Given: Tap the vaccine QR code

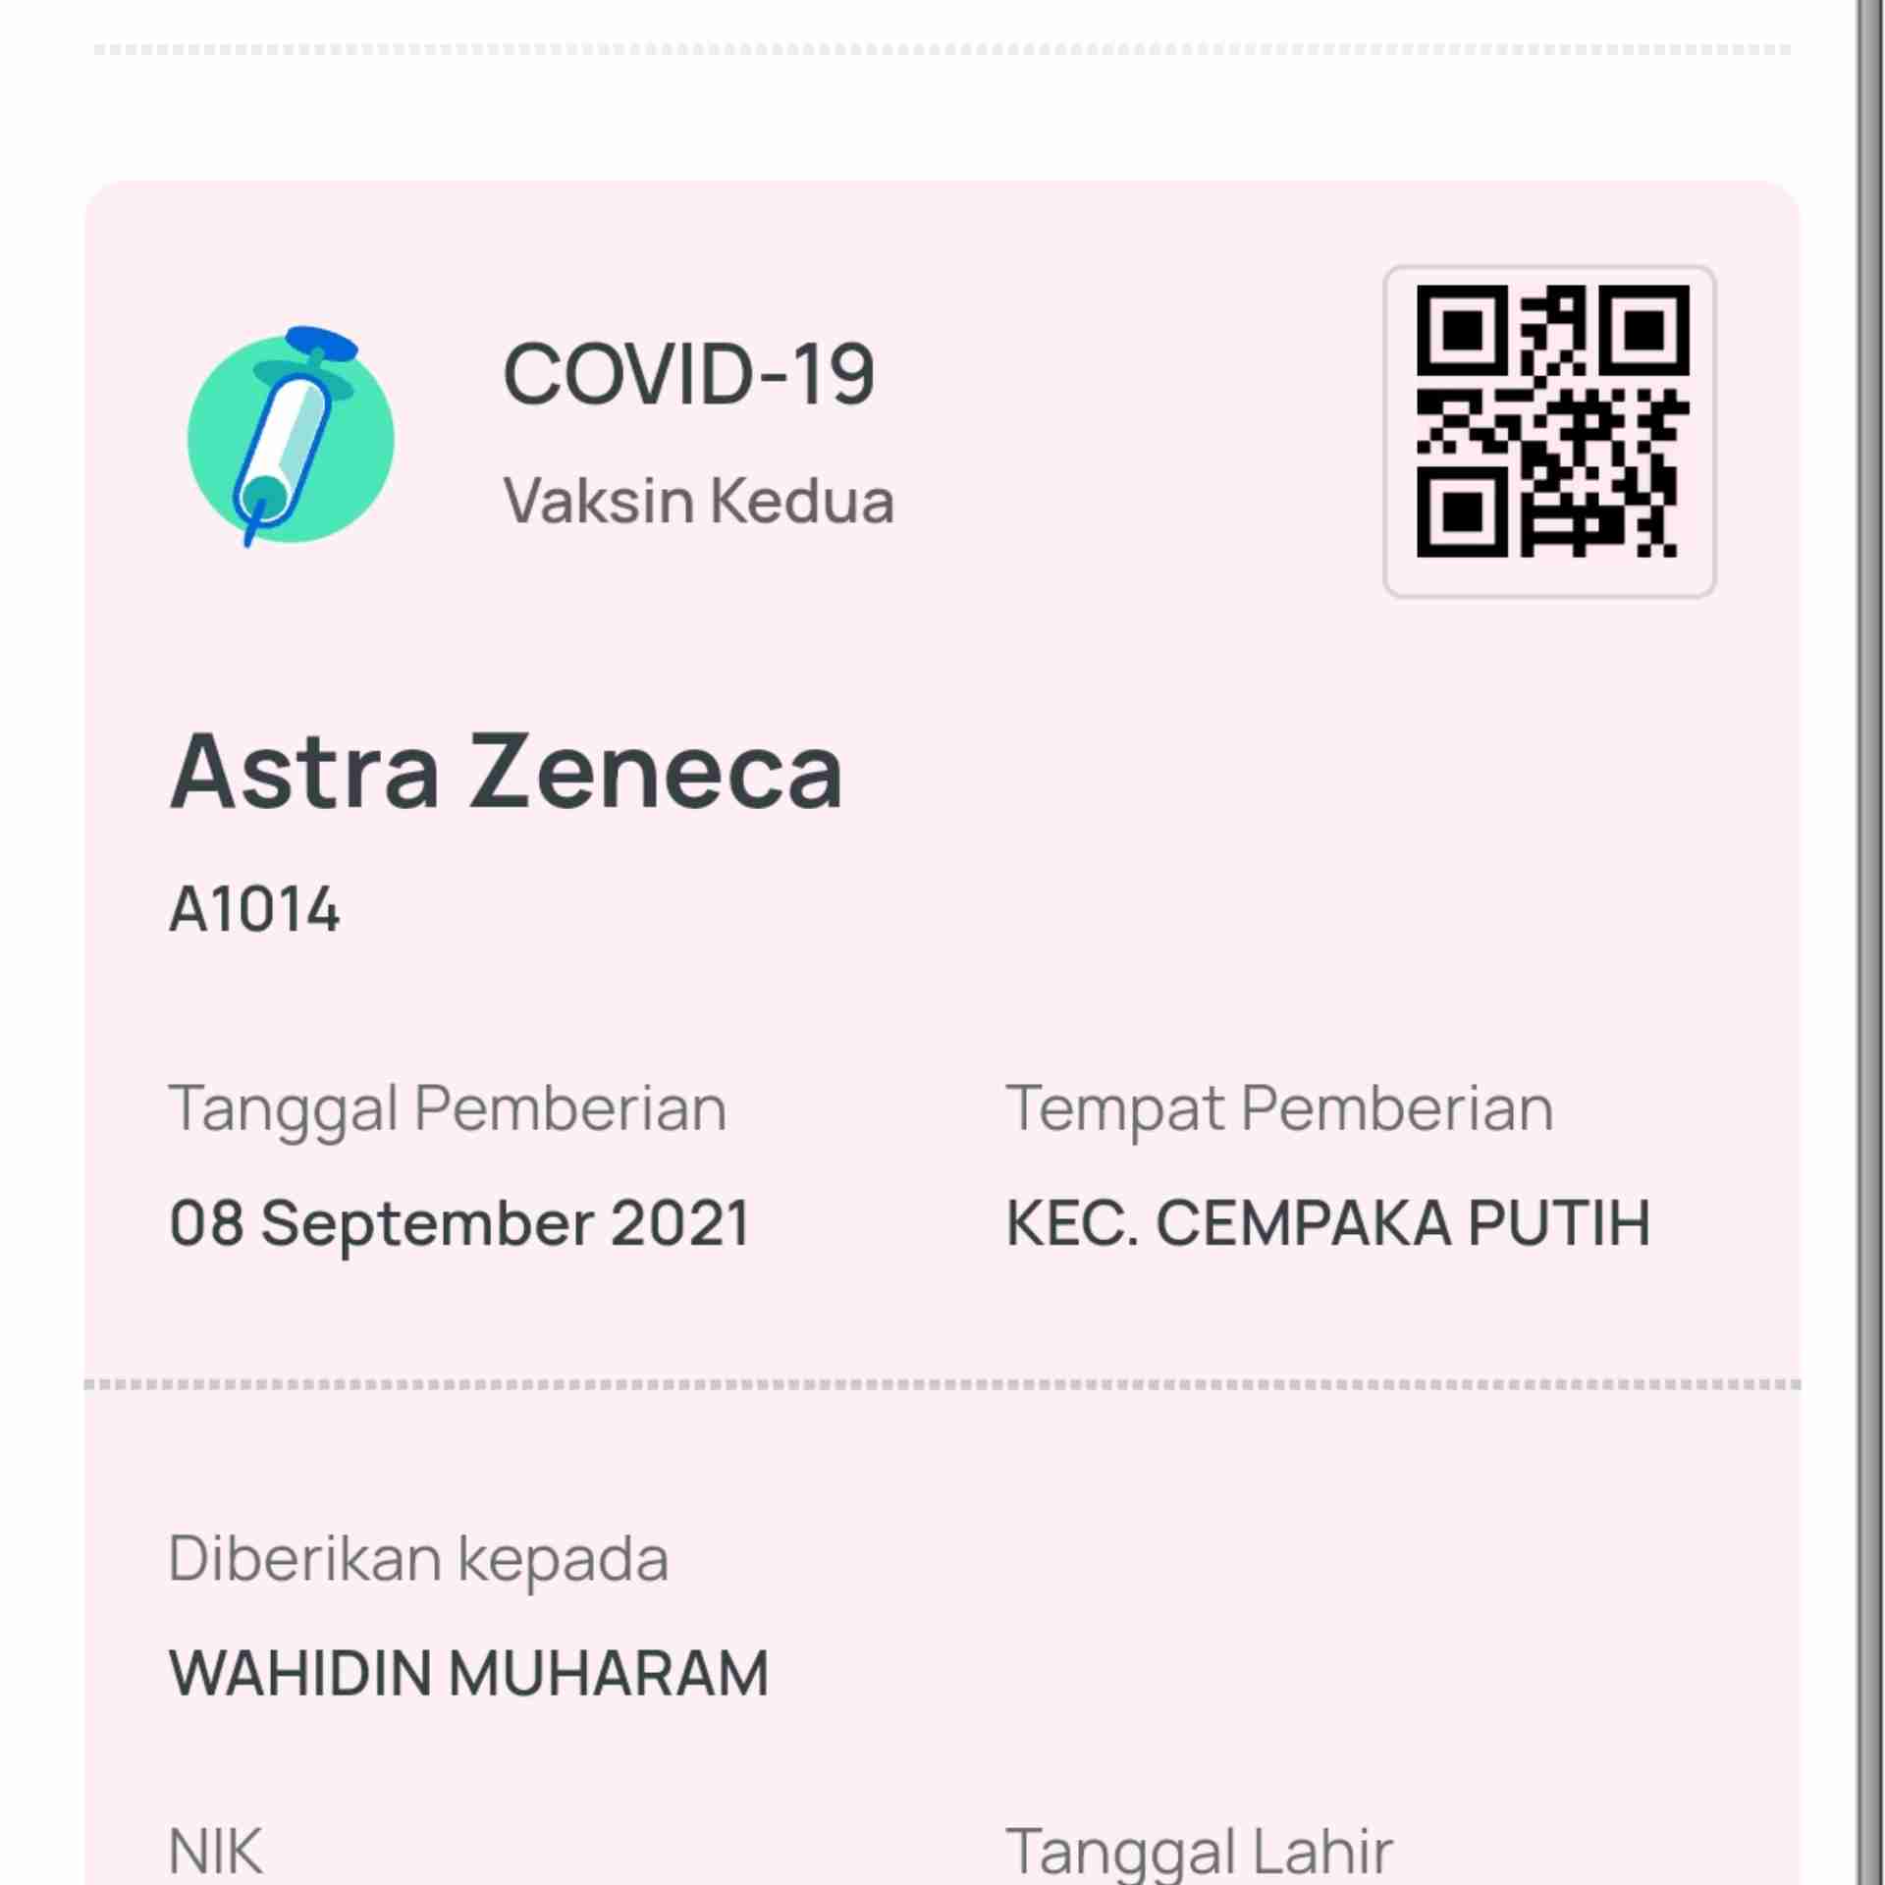Looking at the screenshot, I should click(1551, 422).
